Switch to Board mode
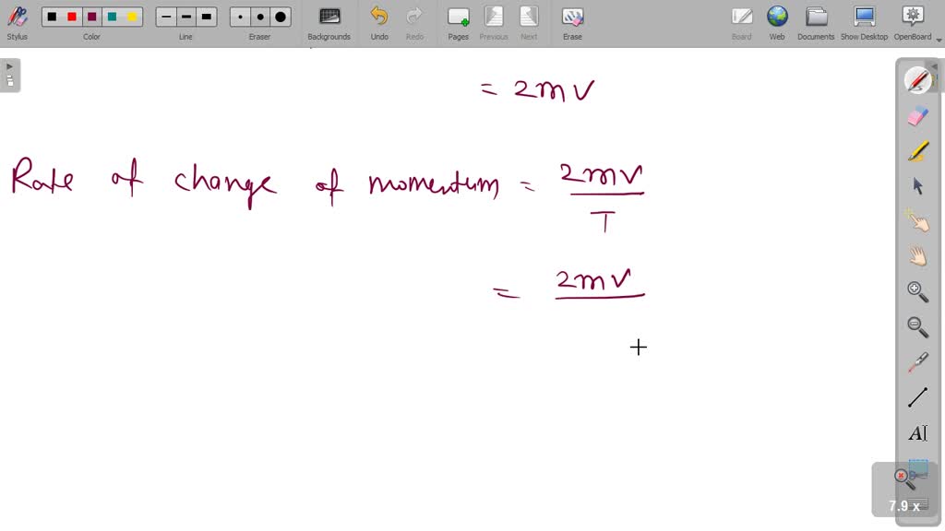 point(741,23)
